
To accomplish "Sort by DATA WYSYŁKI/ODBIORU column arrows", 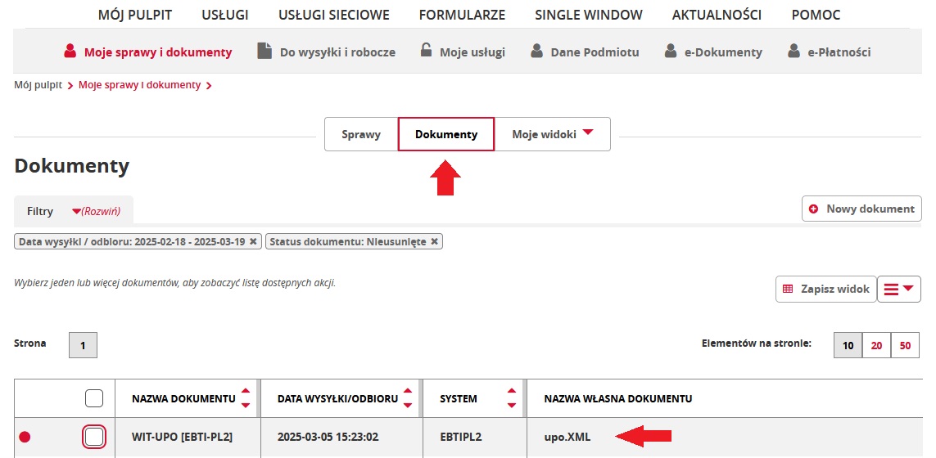I will coord(408,398).
